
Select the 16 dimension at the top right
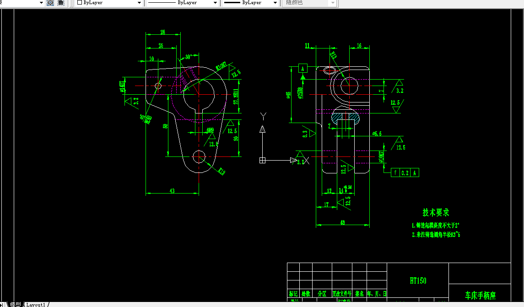point(359,45)
